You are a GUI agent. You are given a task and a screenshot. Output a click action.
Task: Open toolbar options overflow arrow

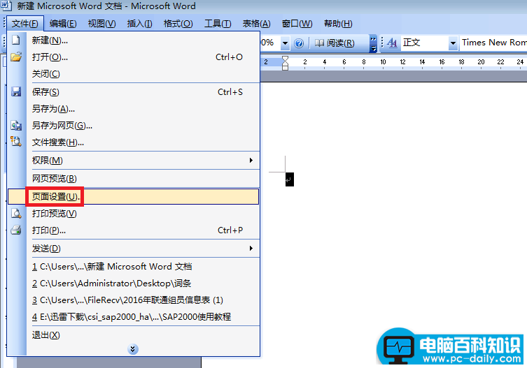point(373,43)
